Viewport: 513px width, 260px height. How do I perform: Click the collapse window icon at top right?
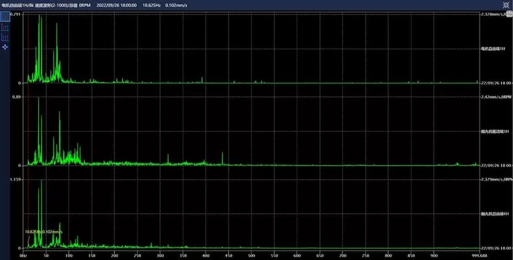(x=507, y=4)
